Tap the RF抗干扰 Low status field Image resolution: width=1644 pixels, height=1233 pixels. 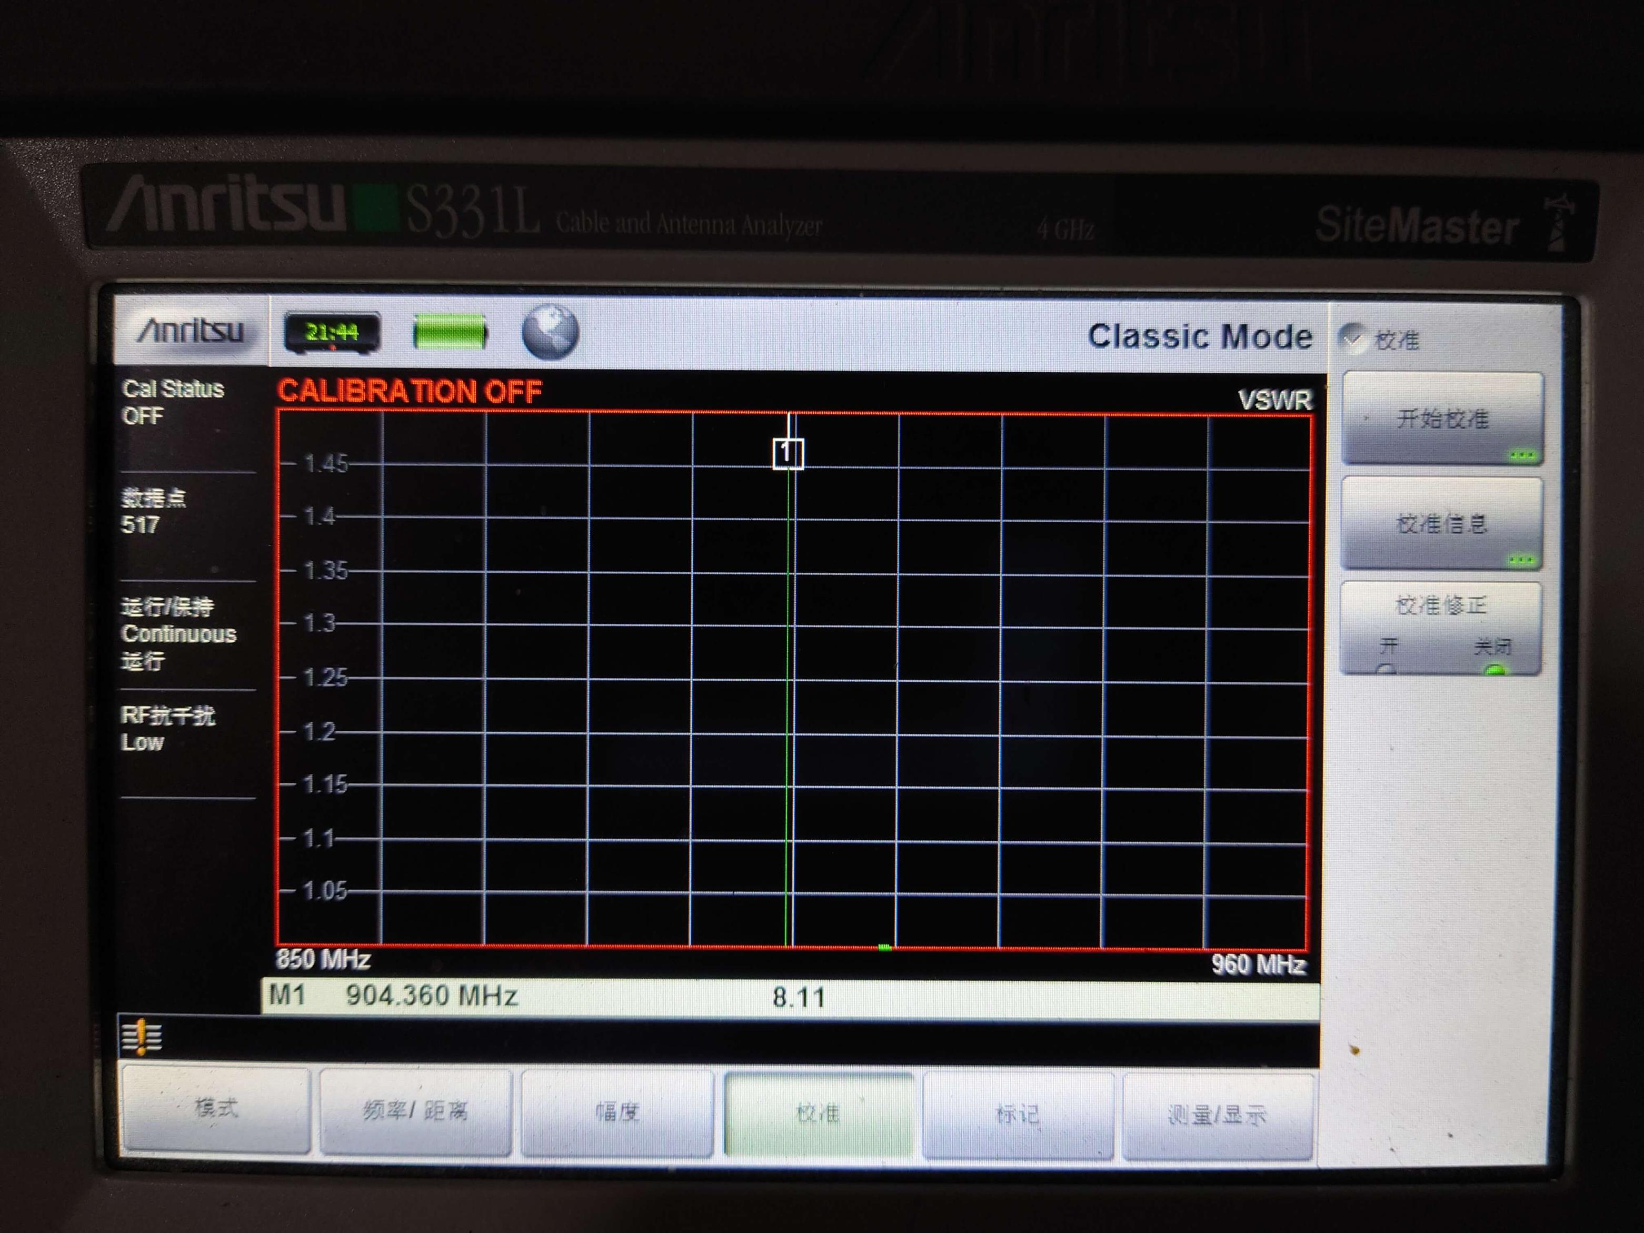coord(168,728)
